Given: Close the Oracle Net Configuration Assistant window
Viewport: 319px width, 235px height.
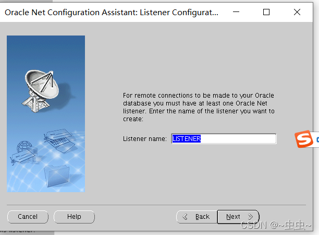Looking at the screenshot, I should click(297, 12).
